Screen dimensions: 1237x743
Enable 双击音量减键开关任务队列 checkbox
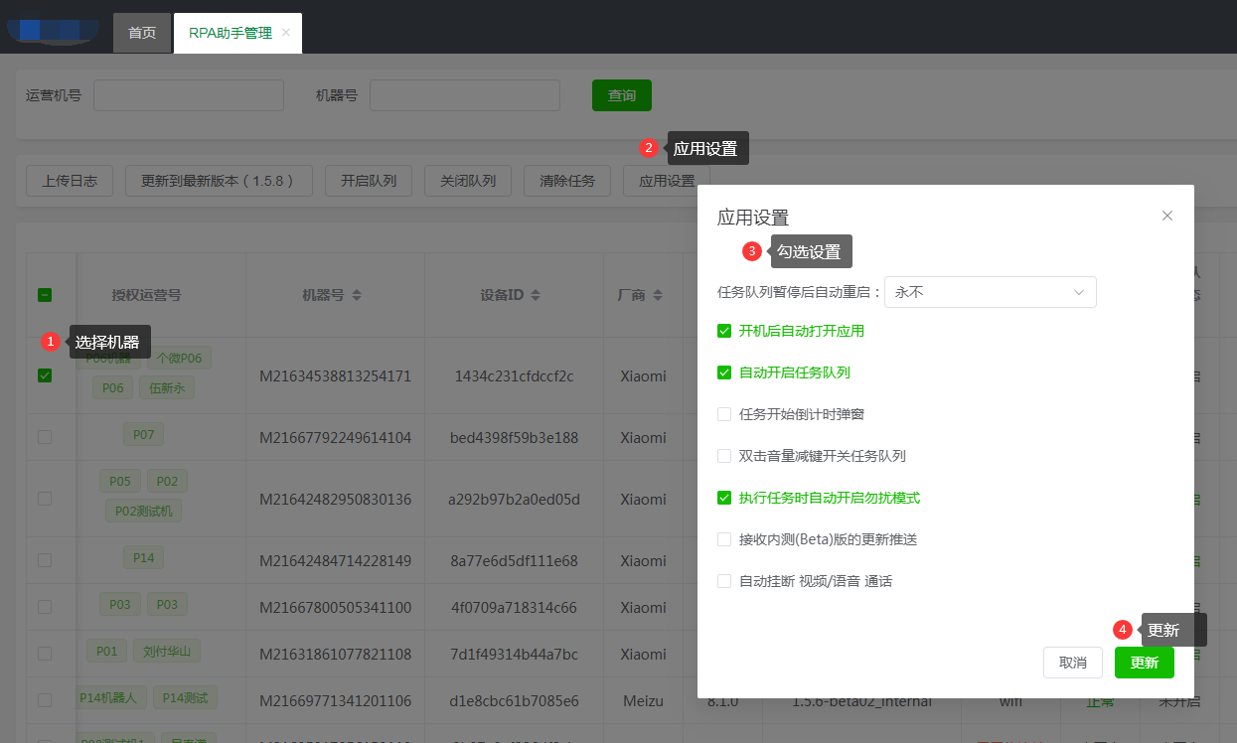click(x=724, y=456)
